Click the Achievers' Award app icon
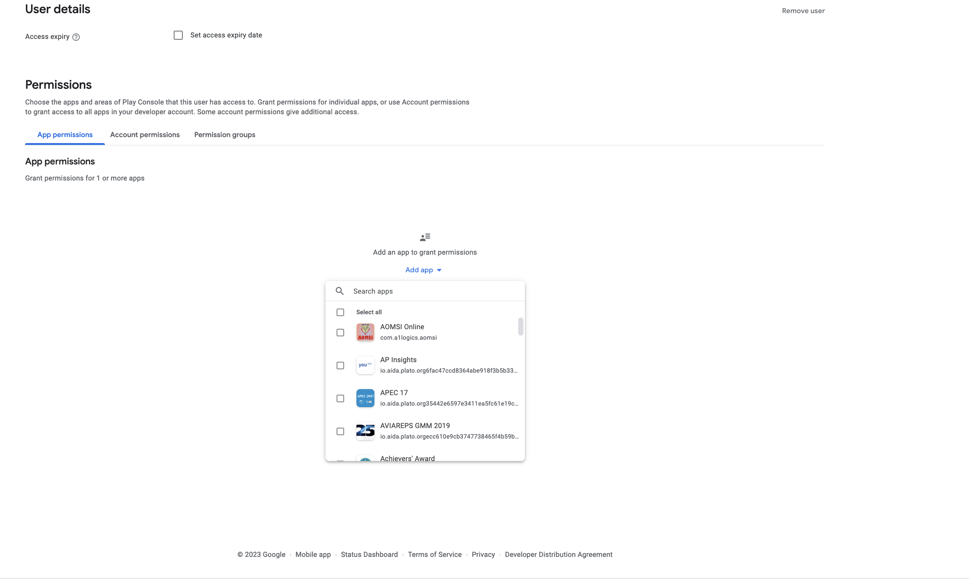Image resolution: width=969 pixels, height=579 pixels. (365, 459)
